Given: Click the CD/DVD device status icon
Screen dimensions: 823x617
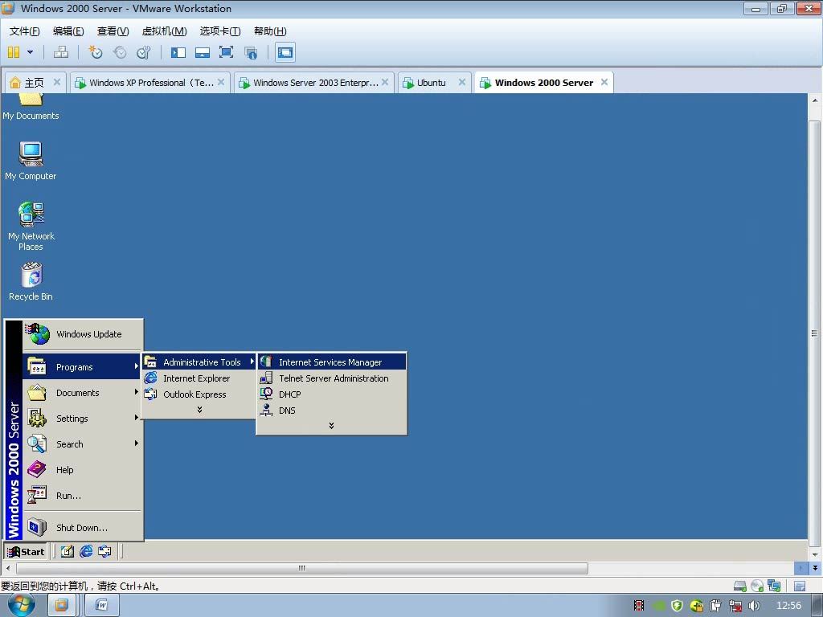Looking at the screenshot, I should pos(757,586).
